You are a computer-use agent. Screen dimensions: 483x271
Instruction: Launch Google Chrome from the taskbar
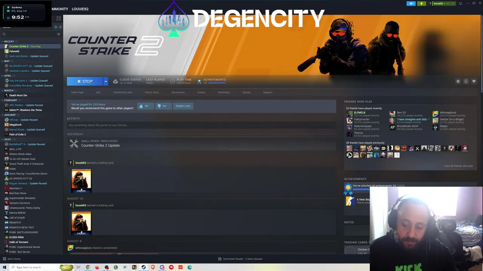(88, 267)
